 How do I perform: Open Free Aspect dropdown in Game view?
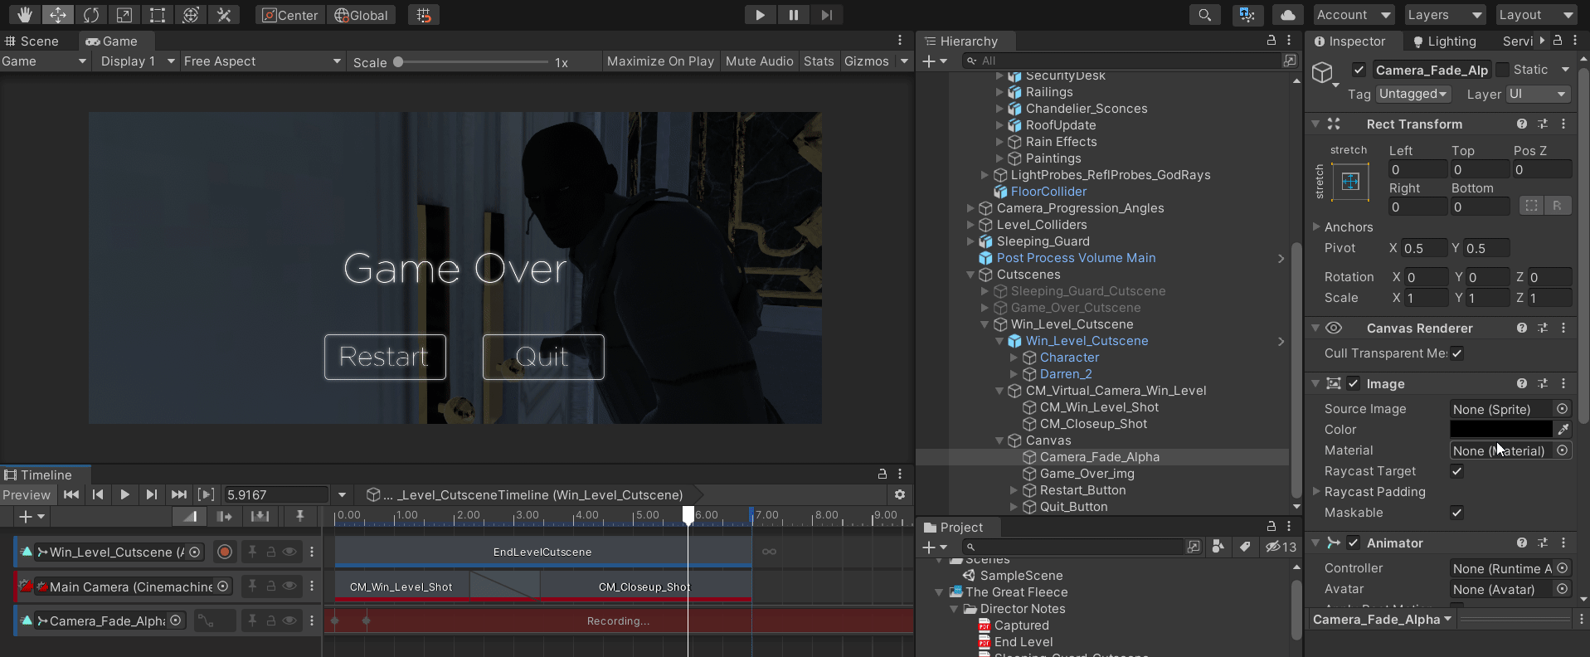coord(262,61)
